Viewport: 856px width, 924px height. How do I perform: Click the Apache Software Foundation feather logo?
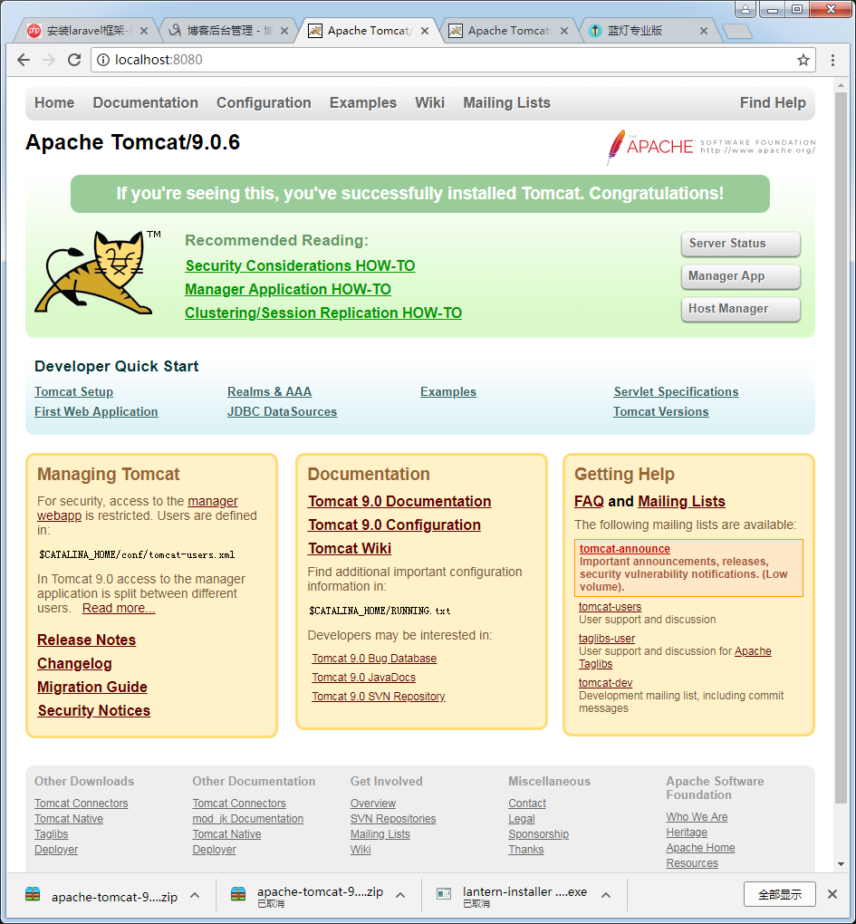(x=711, y=146)
